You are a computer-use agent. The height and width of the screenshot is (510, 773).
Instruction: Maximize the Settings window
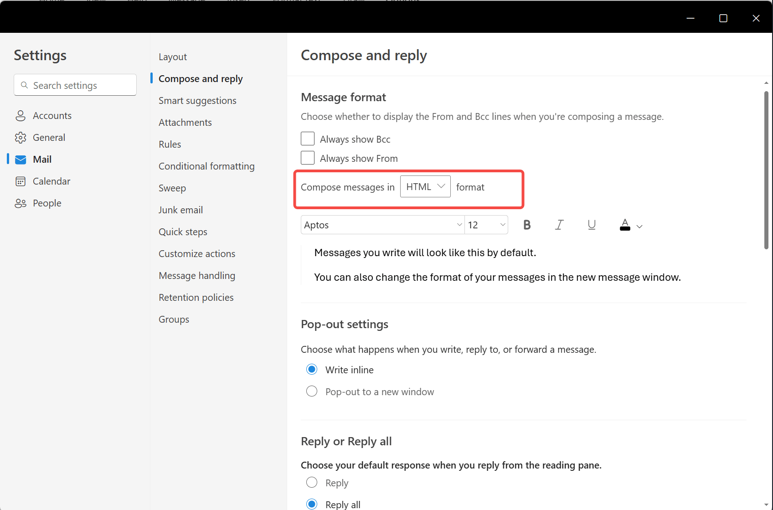[x=723, y=18]
